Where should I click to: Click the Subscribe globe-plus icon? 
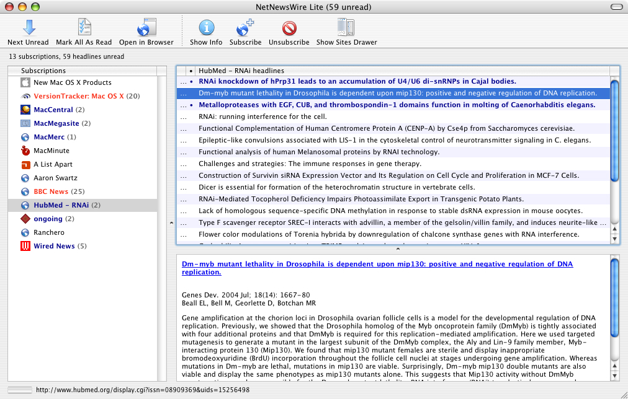point(245,28)
